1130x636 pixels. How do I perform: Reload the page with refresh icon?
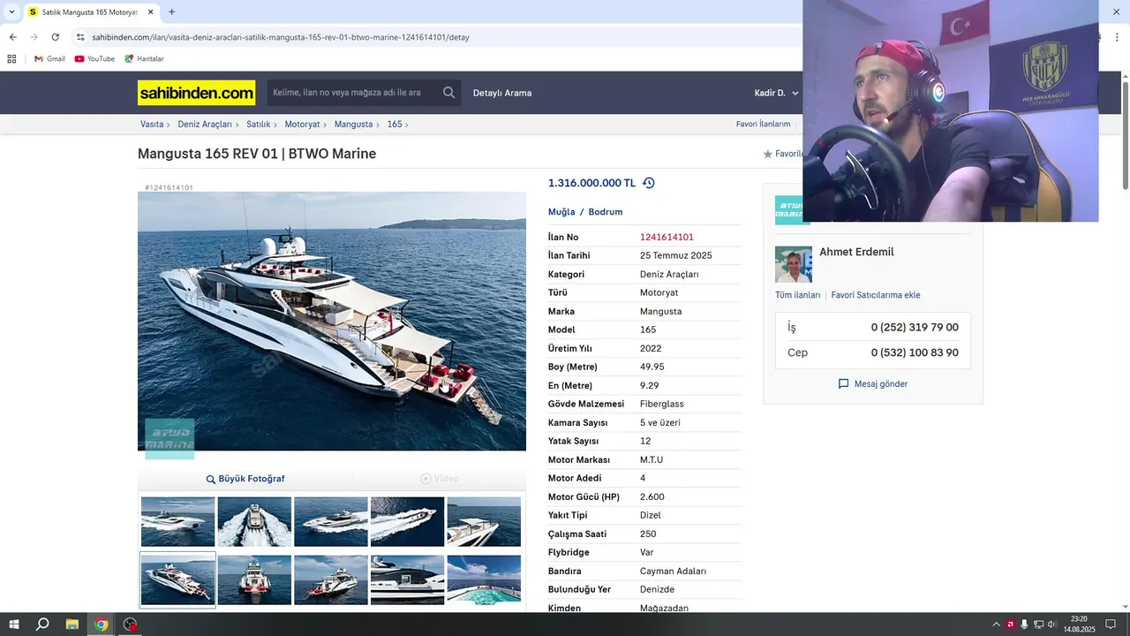(55, 37)
